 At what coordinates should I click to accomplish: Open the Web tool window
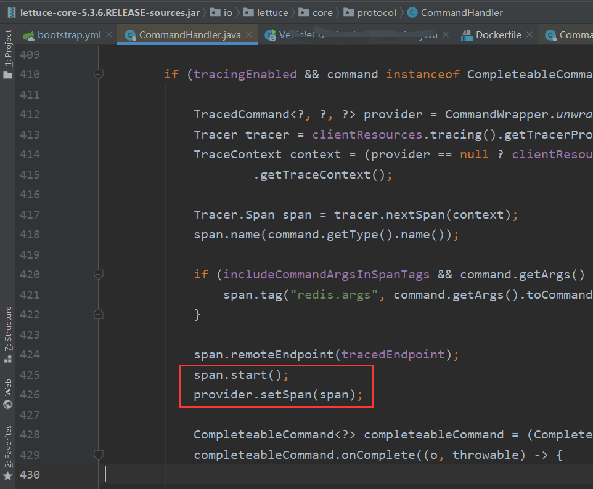tap(7, 394)
